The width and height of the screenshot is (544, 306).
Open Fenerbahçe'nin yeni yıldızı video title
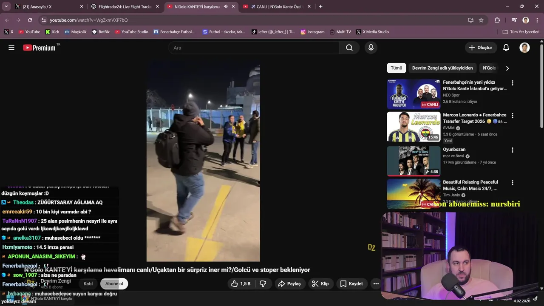pos(475,85)
